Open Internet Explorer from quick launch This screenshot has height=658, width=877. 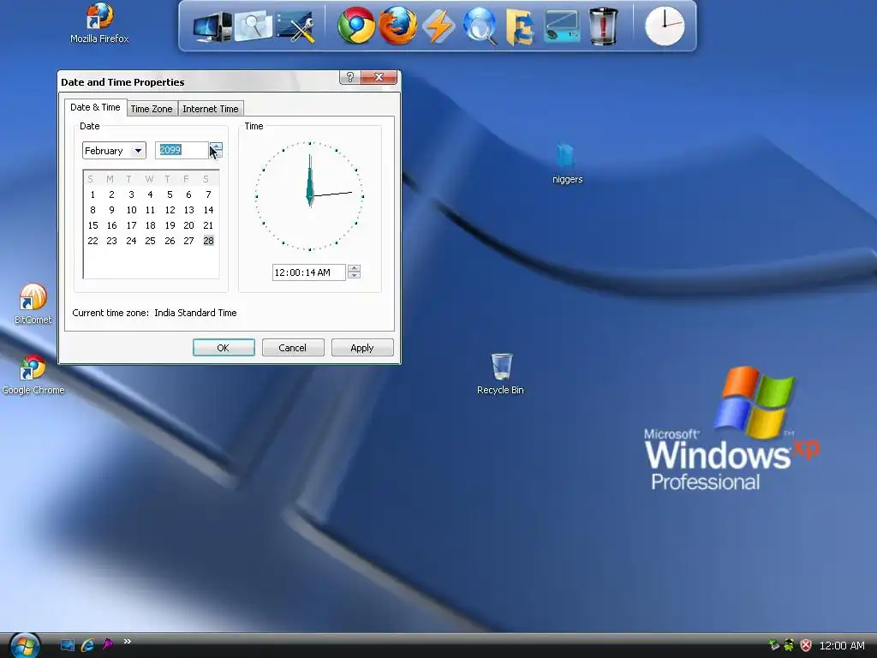88,645
